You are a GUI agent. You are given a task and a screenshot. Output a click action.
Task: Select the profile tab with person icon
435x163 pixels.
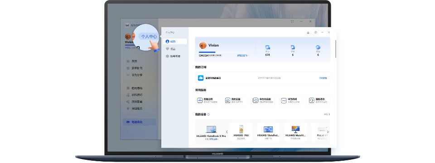(x=175, y=42)
